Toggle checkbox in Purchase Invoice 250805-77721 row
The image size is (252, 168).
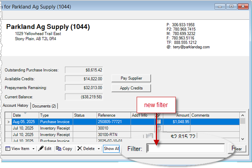(159, 122)
